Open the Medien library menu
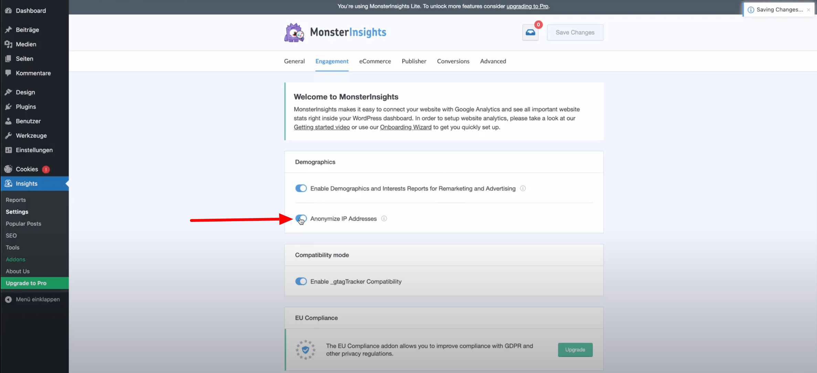The height and width of the screenshot is (373, 817). tap(26, 44)
